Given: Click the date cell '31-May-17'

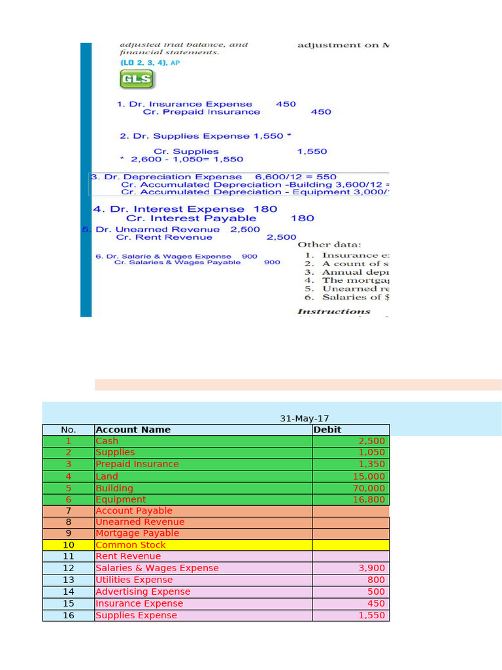Looking at the screenshot, I should tap(305, 419).
